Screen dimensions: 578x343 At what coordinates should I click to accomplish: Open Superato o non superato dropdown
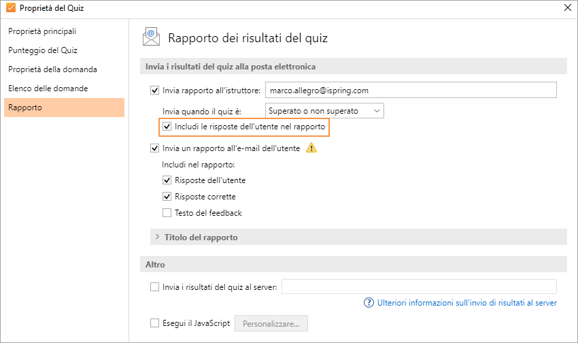324,110
